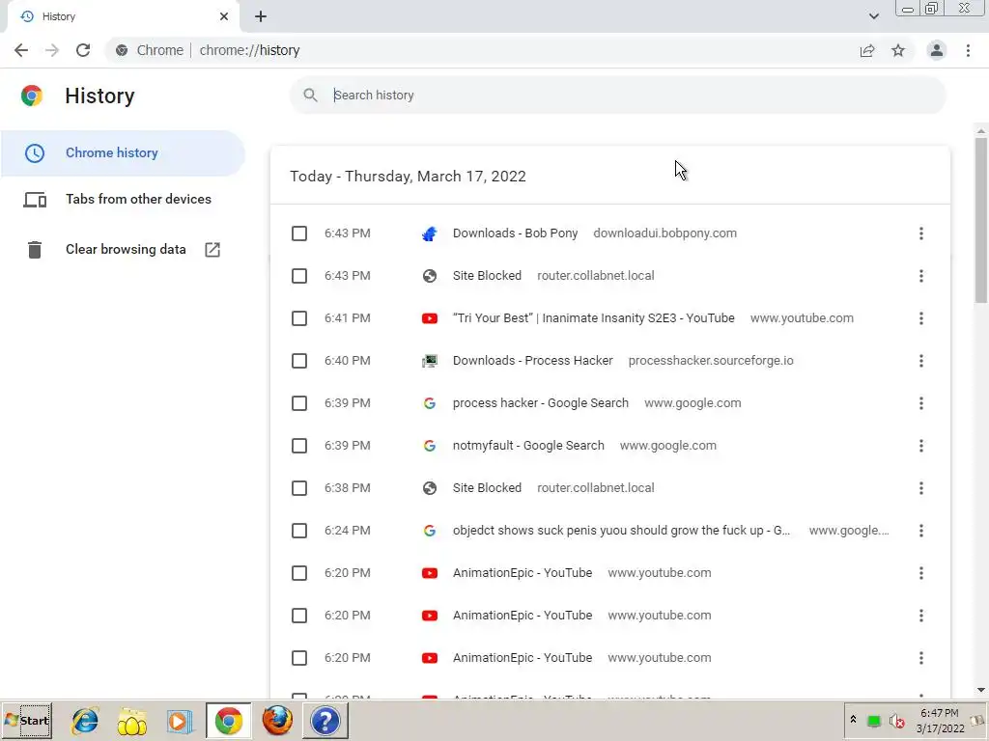This screenshot has height=741, width=989.
Task: Select checkbox for Tri Your Best video
Action: [299, 318]
